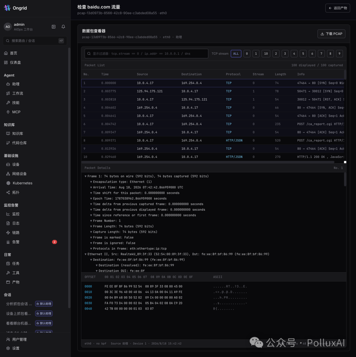Filter by TCP stream 3
The width and height of the screenshot is (356, 357).
click(x=285, y=54)
